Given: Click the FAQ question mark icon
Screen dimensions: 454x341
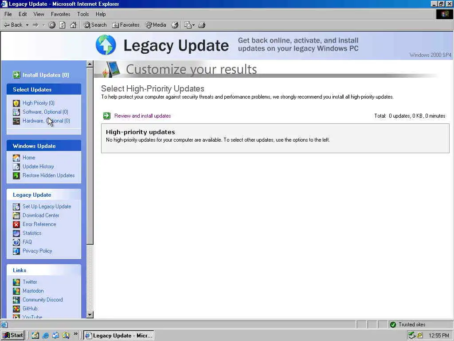Looking at the screenshot, I should tap(16, 242).
